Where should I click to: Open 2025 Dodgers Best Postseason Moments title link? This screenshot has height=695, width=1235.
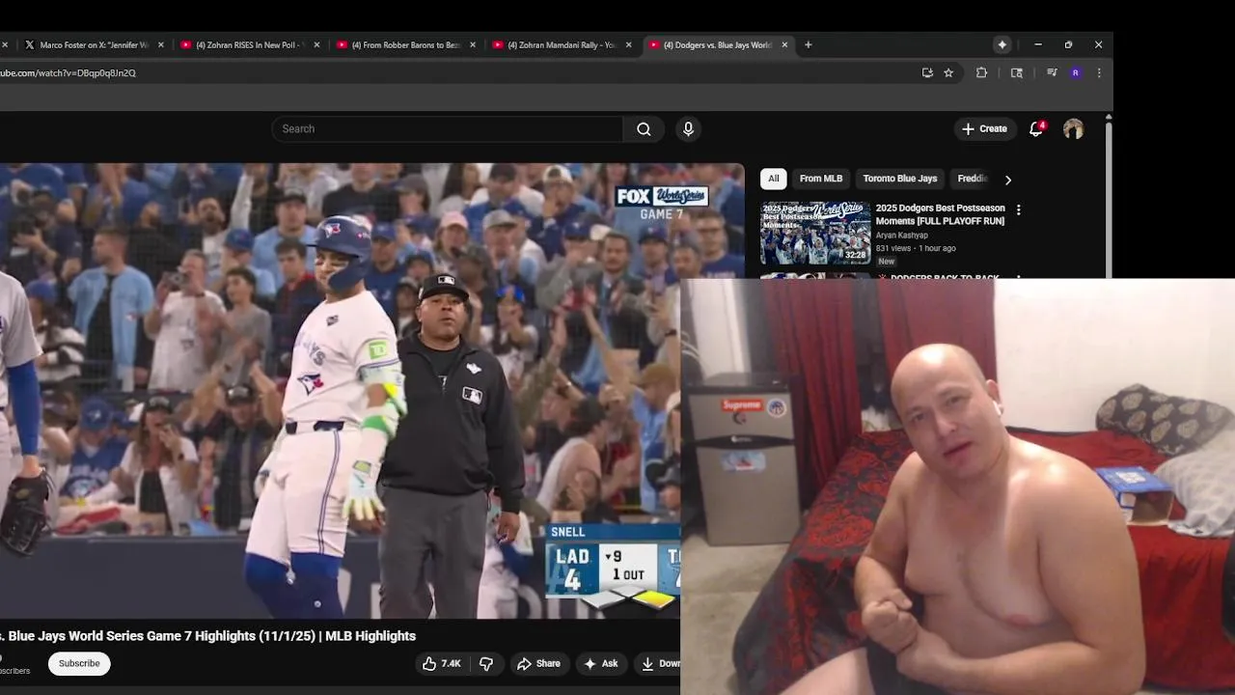coord(940,214)
